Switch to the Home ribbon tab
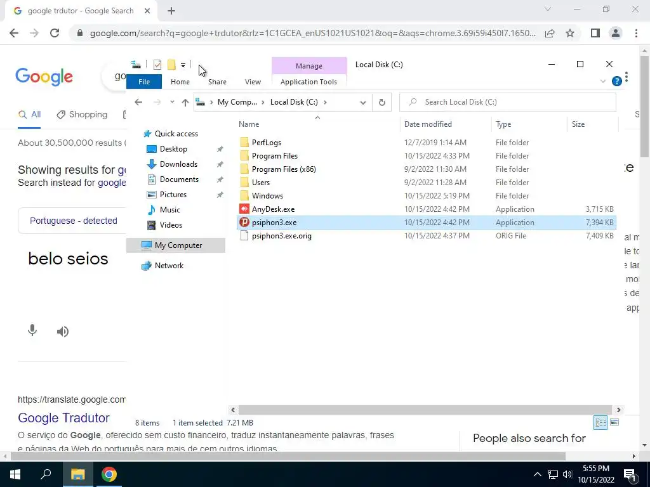Screen dimensions: 650x487 coord(180,82)
